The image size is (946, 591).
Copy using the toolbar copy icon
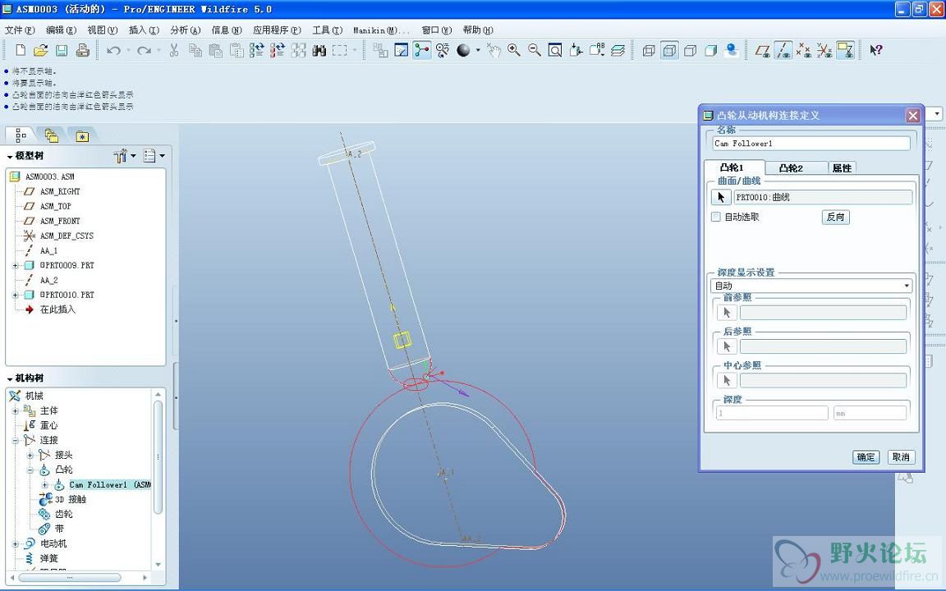point(195,51)
